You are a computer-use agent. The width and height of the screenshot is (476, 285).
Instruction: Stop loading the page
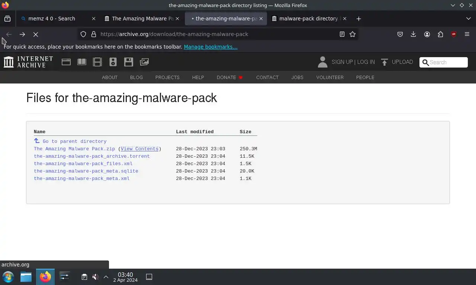tap(36, 34)
